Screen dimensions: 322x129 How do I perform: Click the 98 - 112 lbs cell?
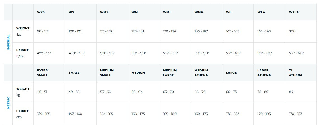click(43, 31)
